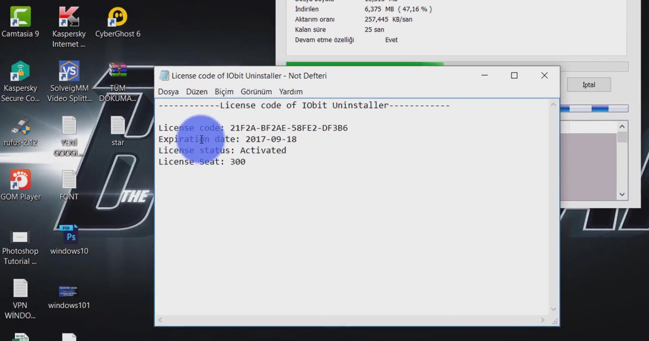Click Notepad vertical scrollbar up arrow

point(553,105)
